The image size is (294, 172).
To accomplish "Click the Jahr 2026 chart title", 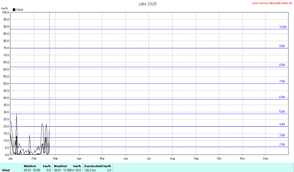I will (148, 4).
